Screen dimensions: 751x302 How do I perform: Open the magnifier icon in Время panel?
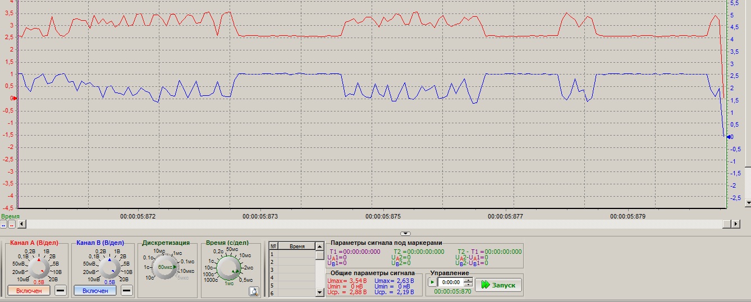[x=253, y=291]
